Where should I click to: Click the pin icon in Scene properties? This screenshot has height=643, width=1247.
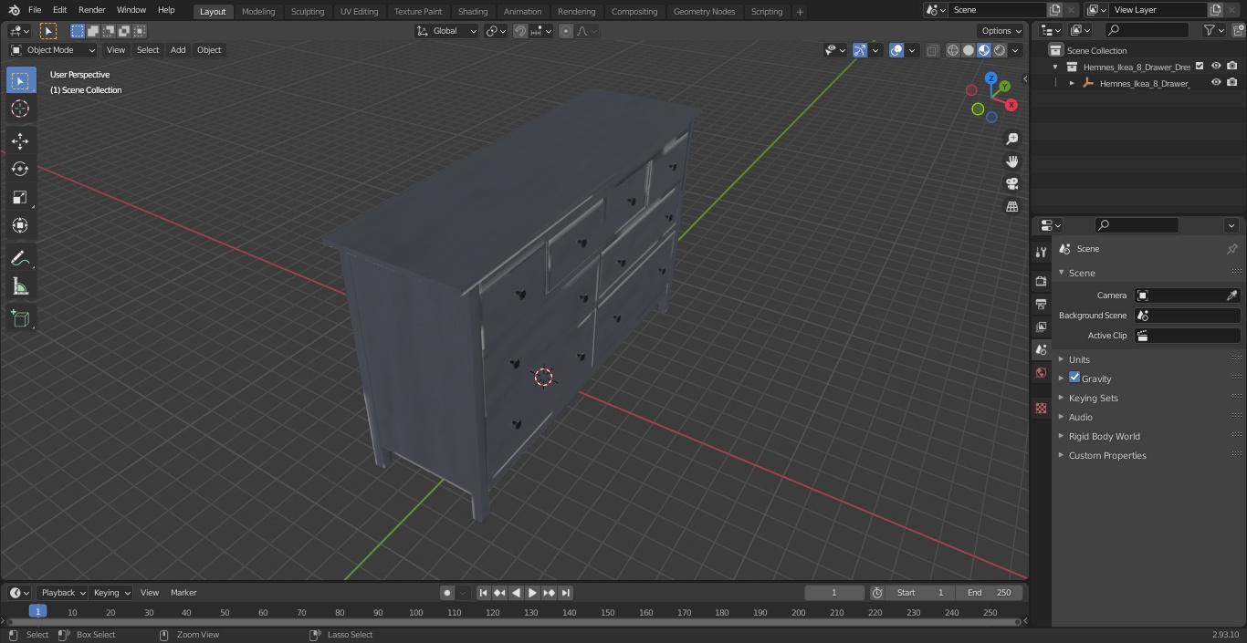(x=1231, y=249)
